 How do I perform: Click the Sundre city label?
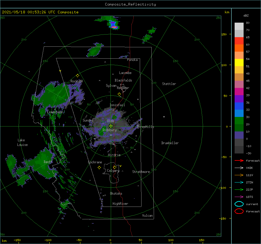point(88,120)
